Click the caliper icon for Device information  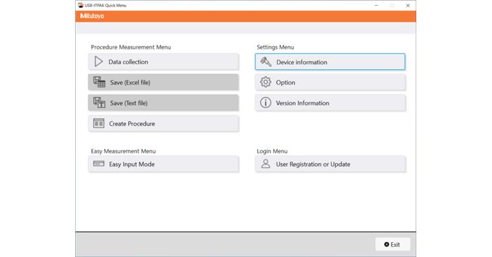tap(266, 61)
